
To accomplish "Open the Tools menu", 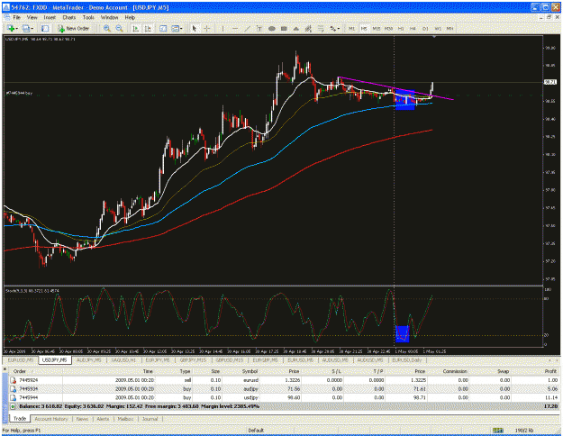I will click(x=88, y=17).
